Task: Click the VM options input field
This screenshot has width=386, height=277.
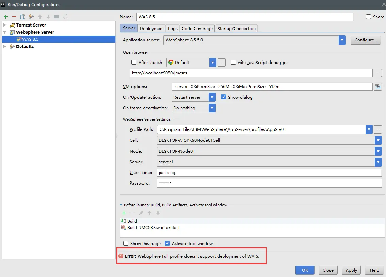Action: coord(272,87)
